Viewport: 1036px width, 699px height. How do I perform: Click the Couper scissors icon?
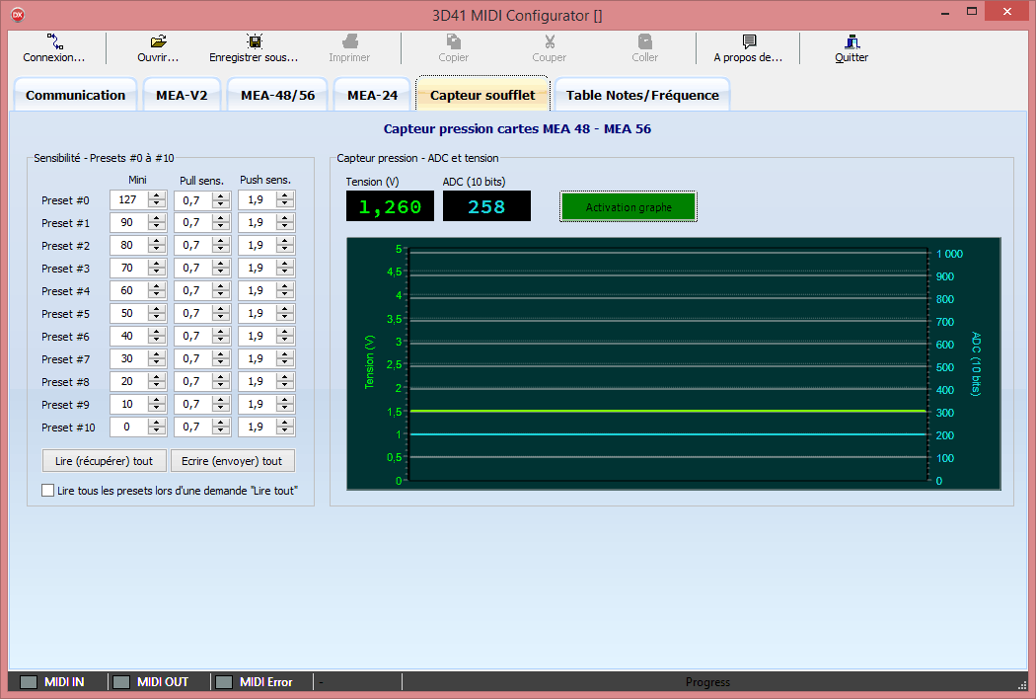(549, 41)
